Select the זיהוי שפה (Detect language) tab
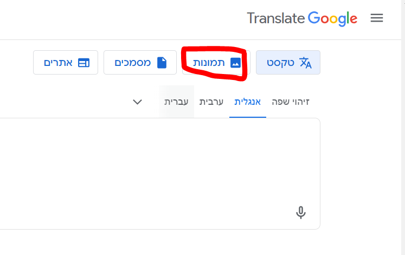The image size is (405, 255). pyautogui.click(x=291, y=102)
